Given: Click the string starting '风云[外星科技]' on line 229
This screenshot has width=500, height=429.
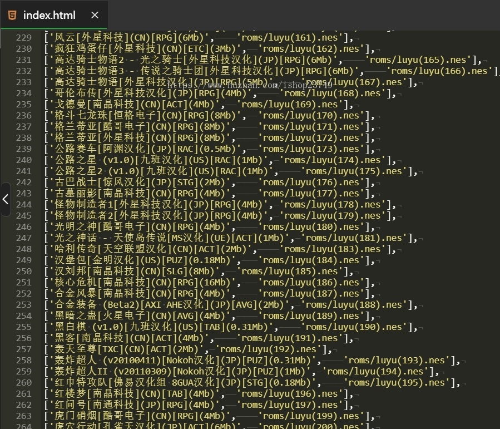Looking at the screenshot, I should point(129,38).
